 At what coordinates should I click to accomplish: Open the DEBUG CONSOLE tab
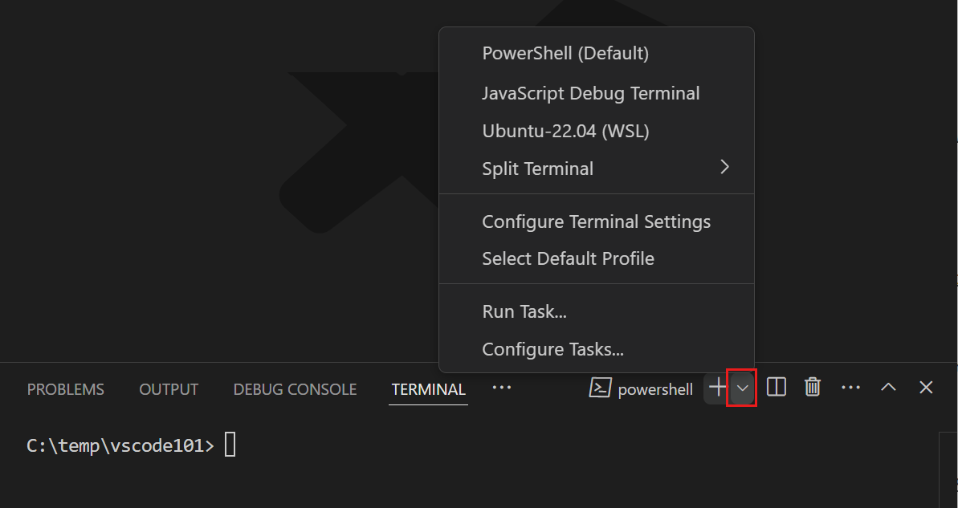click(x=295, y=389)
